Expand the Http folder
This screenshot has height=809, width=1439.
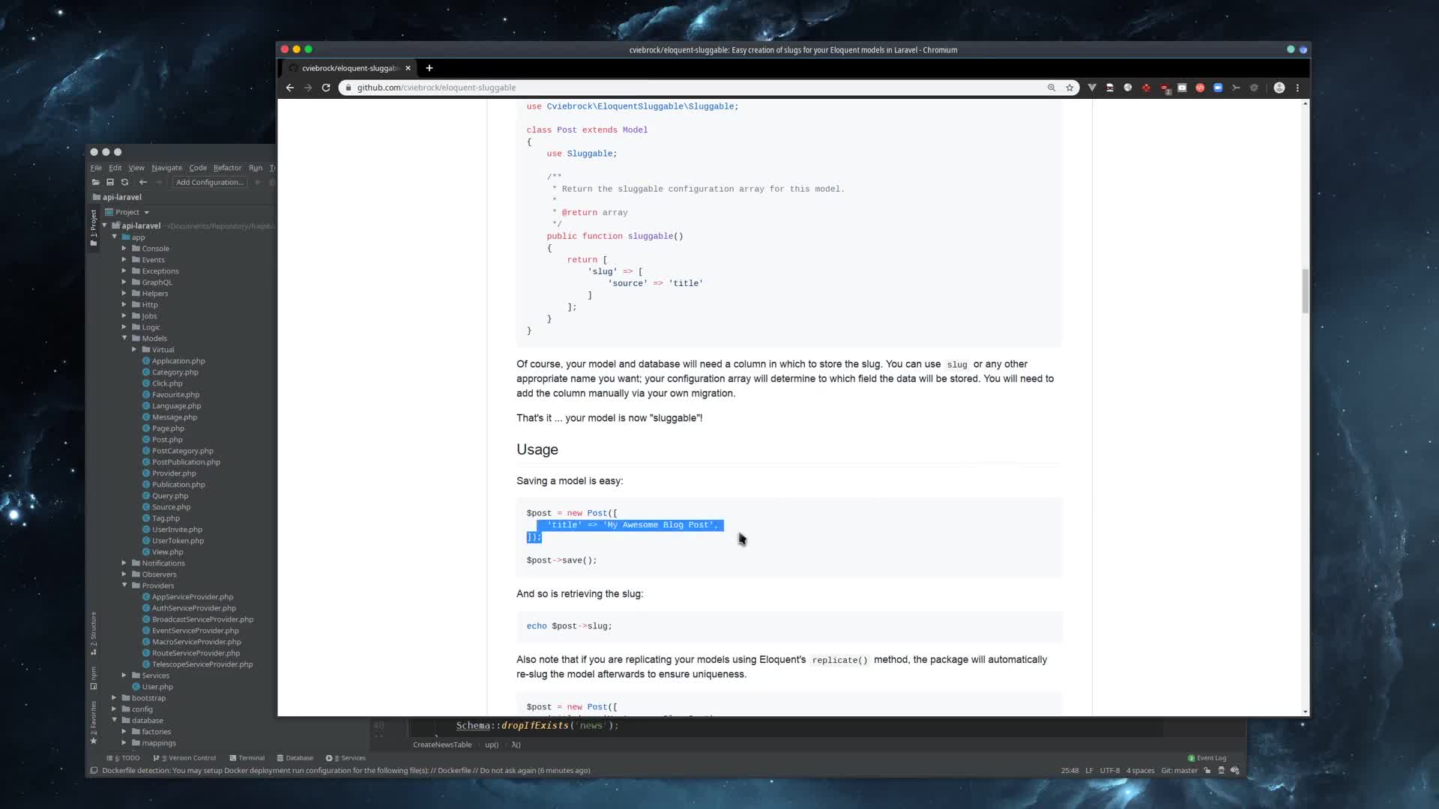coord(124,304)
